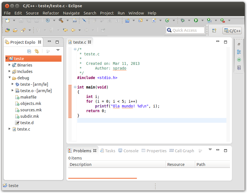Image resolution: width=247 pixels, height=194 pixels.
Task: Open the Project menu
Action: click(107, 13)
